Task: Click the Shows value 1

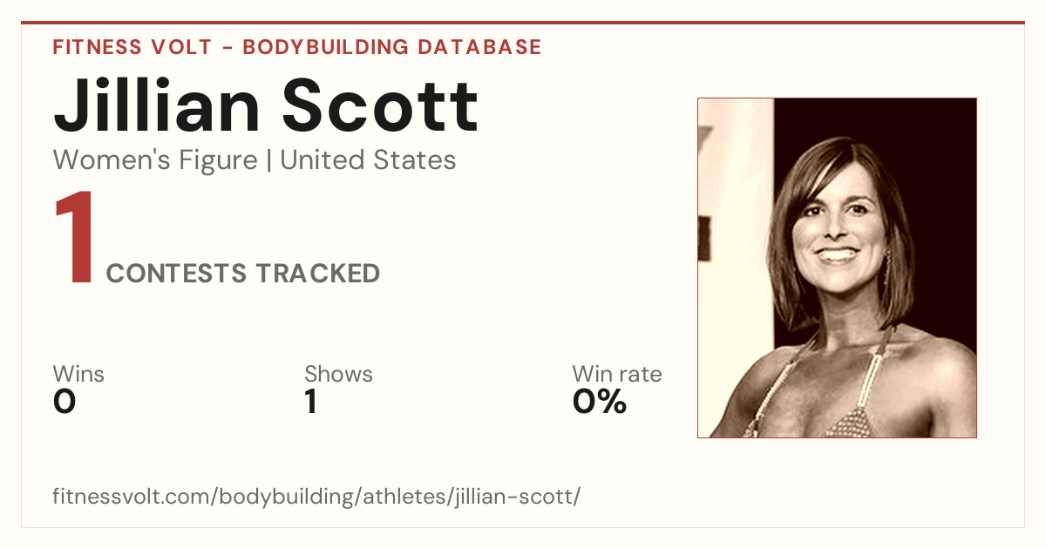Action: tap(310, 402)
